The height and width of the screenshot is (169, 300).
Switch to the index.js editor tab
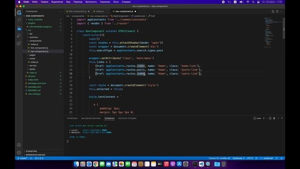pos(100,11)
